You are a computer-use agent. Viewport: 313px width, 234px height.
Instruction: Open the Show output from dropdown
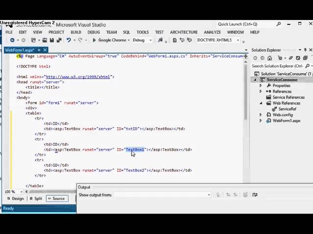209,195
